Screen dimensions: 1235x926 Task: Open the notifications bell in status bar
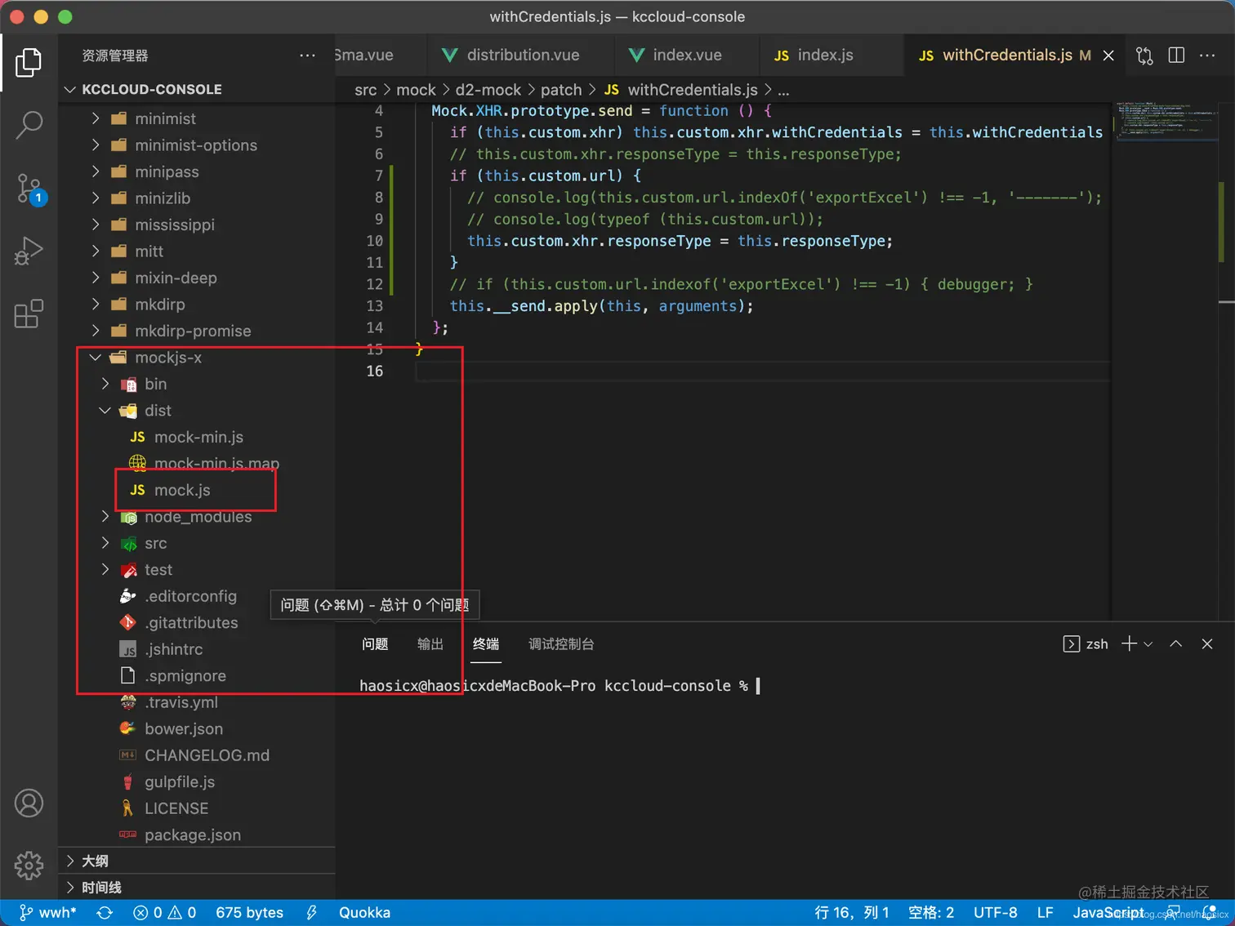1210,911
